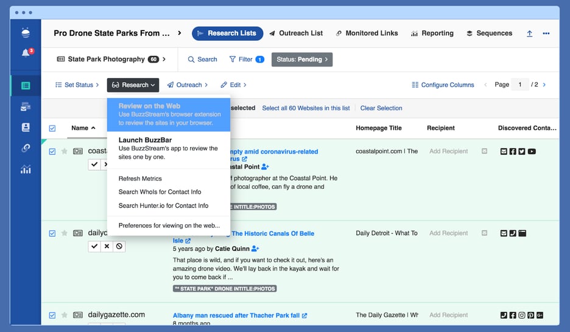Click the page number input field
Viewport: 570px width, 332px height.
click(520, 85)
